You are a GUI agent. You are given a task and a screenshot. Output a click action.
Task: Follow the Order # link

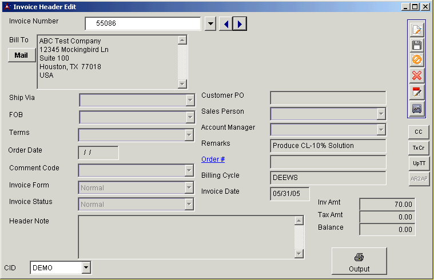(213, 159)
